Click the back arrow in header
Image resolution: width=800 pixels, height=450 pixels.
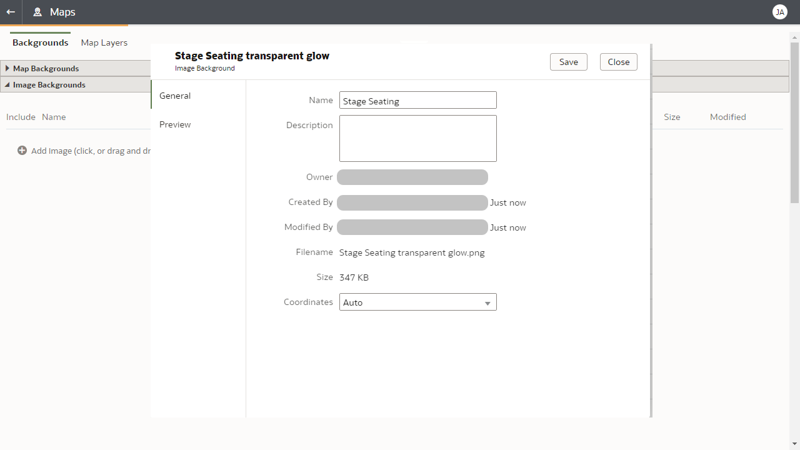pos(11,12)
